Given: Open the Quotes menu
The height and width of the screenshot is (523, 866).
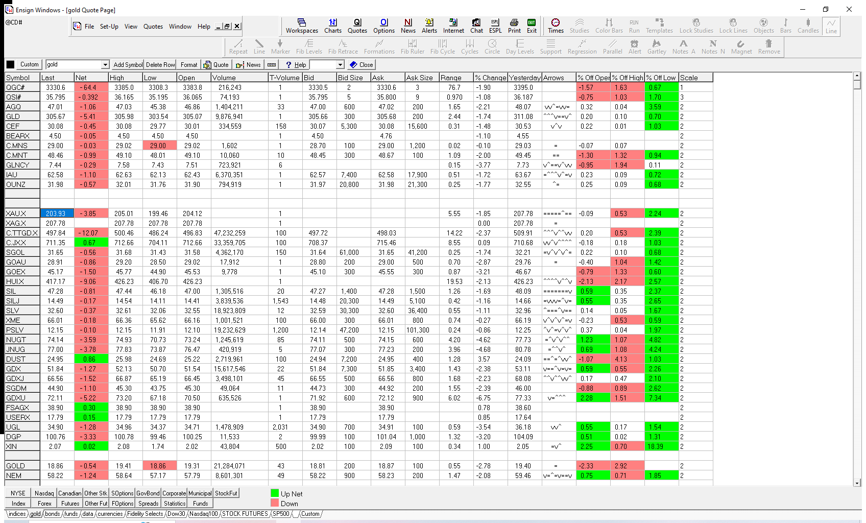Looking at the screenshot, I should coord(153,27).
